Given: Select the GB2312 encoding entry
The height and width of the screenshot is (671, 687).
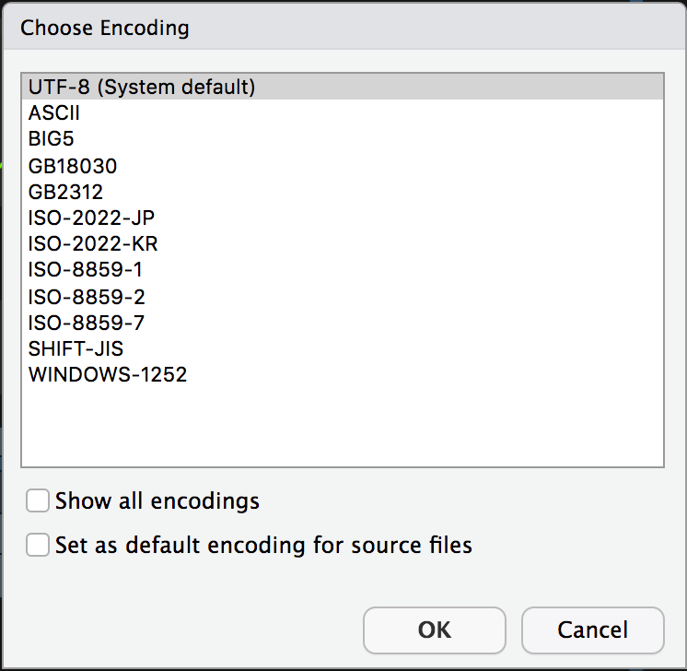Looking at the screenshot, I should pos(66,193).
